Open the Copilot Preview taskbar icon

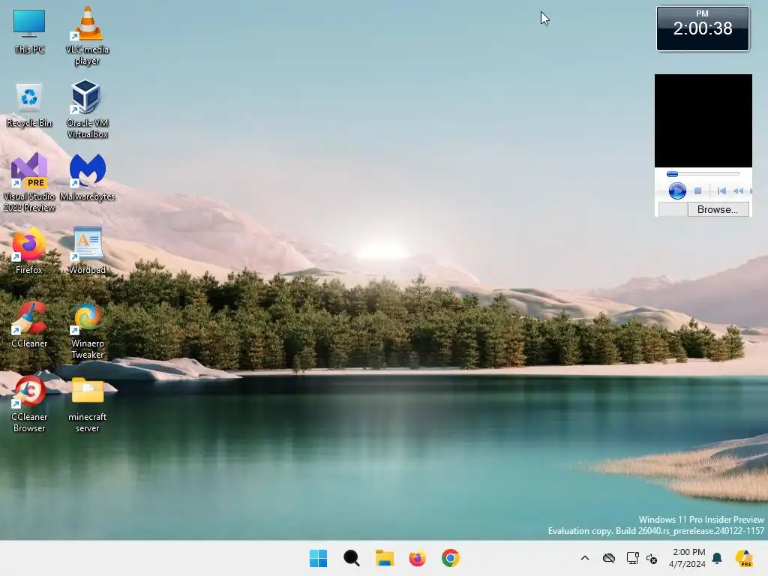(x=744, y=558)
